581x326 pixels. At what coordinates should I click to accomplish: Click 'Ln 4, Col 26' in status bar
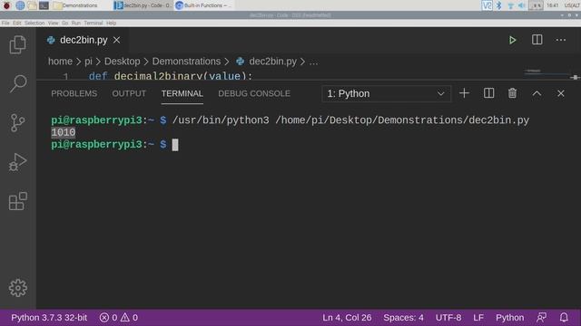(347, 318)
